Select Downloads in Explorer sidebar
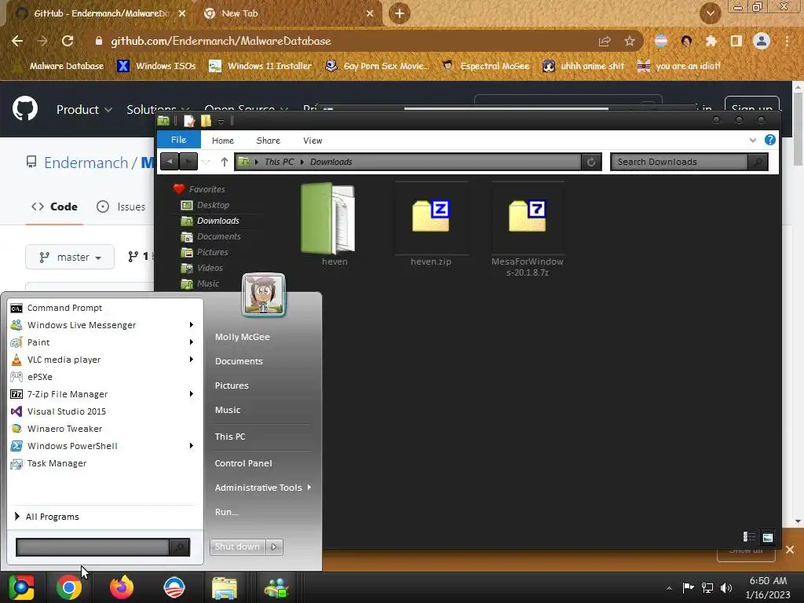This screenshot has width=804, height=603. (x=218, y=221)
